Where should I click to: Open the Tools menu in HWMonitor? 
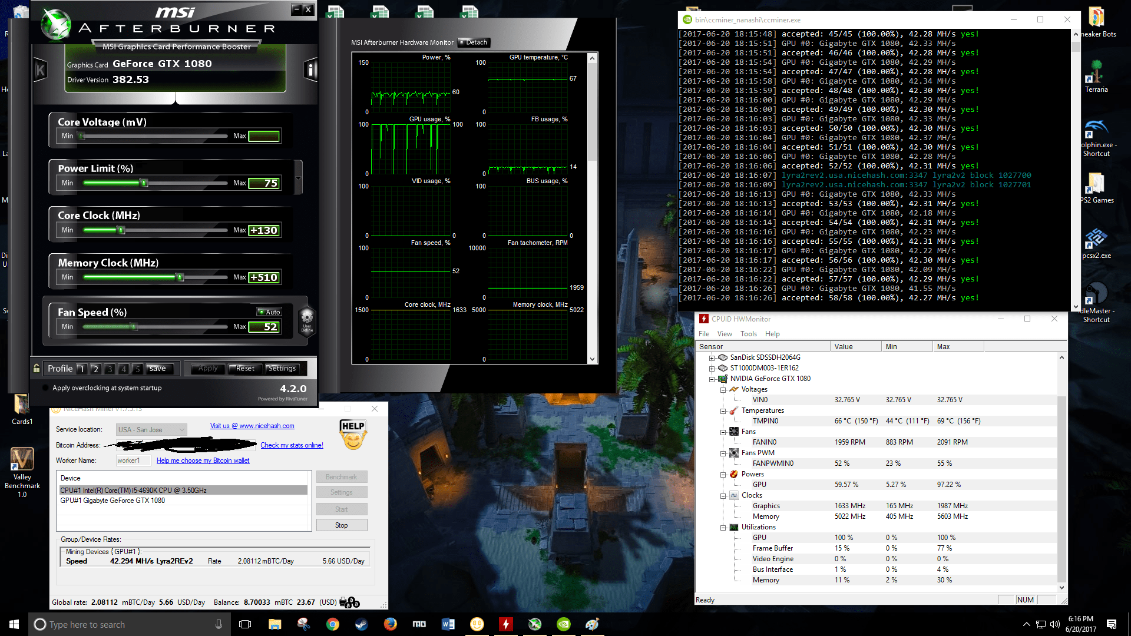[x=748, y=334]
